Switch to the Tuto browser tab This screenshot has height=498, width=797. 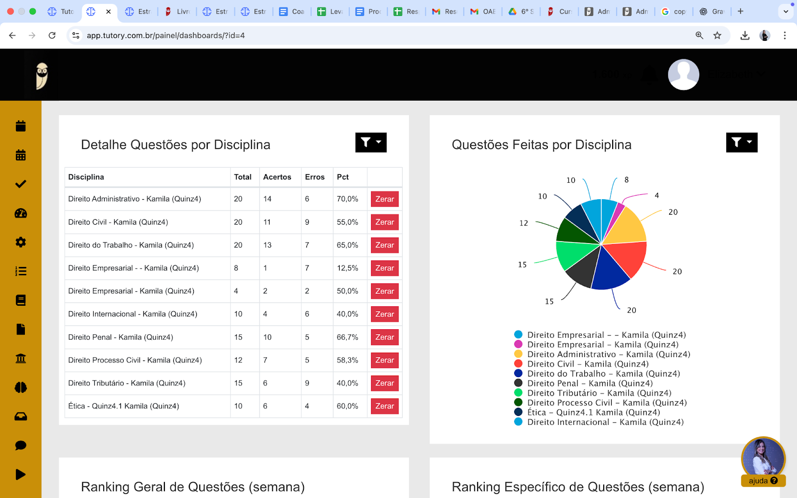[60, 11]
